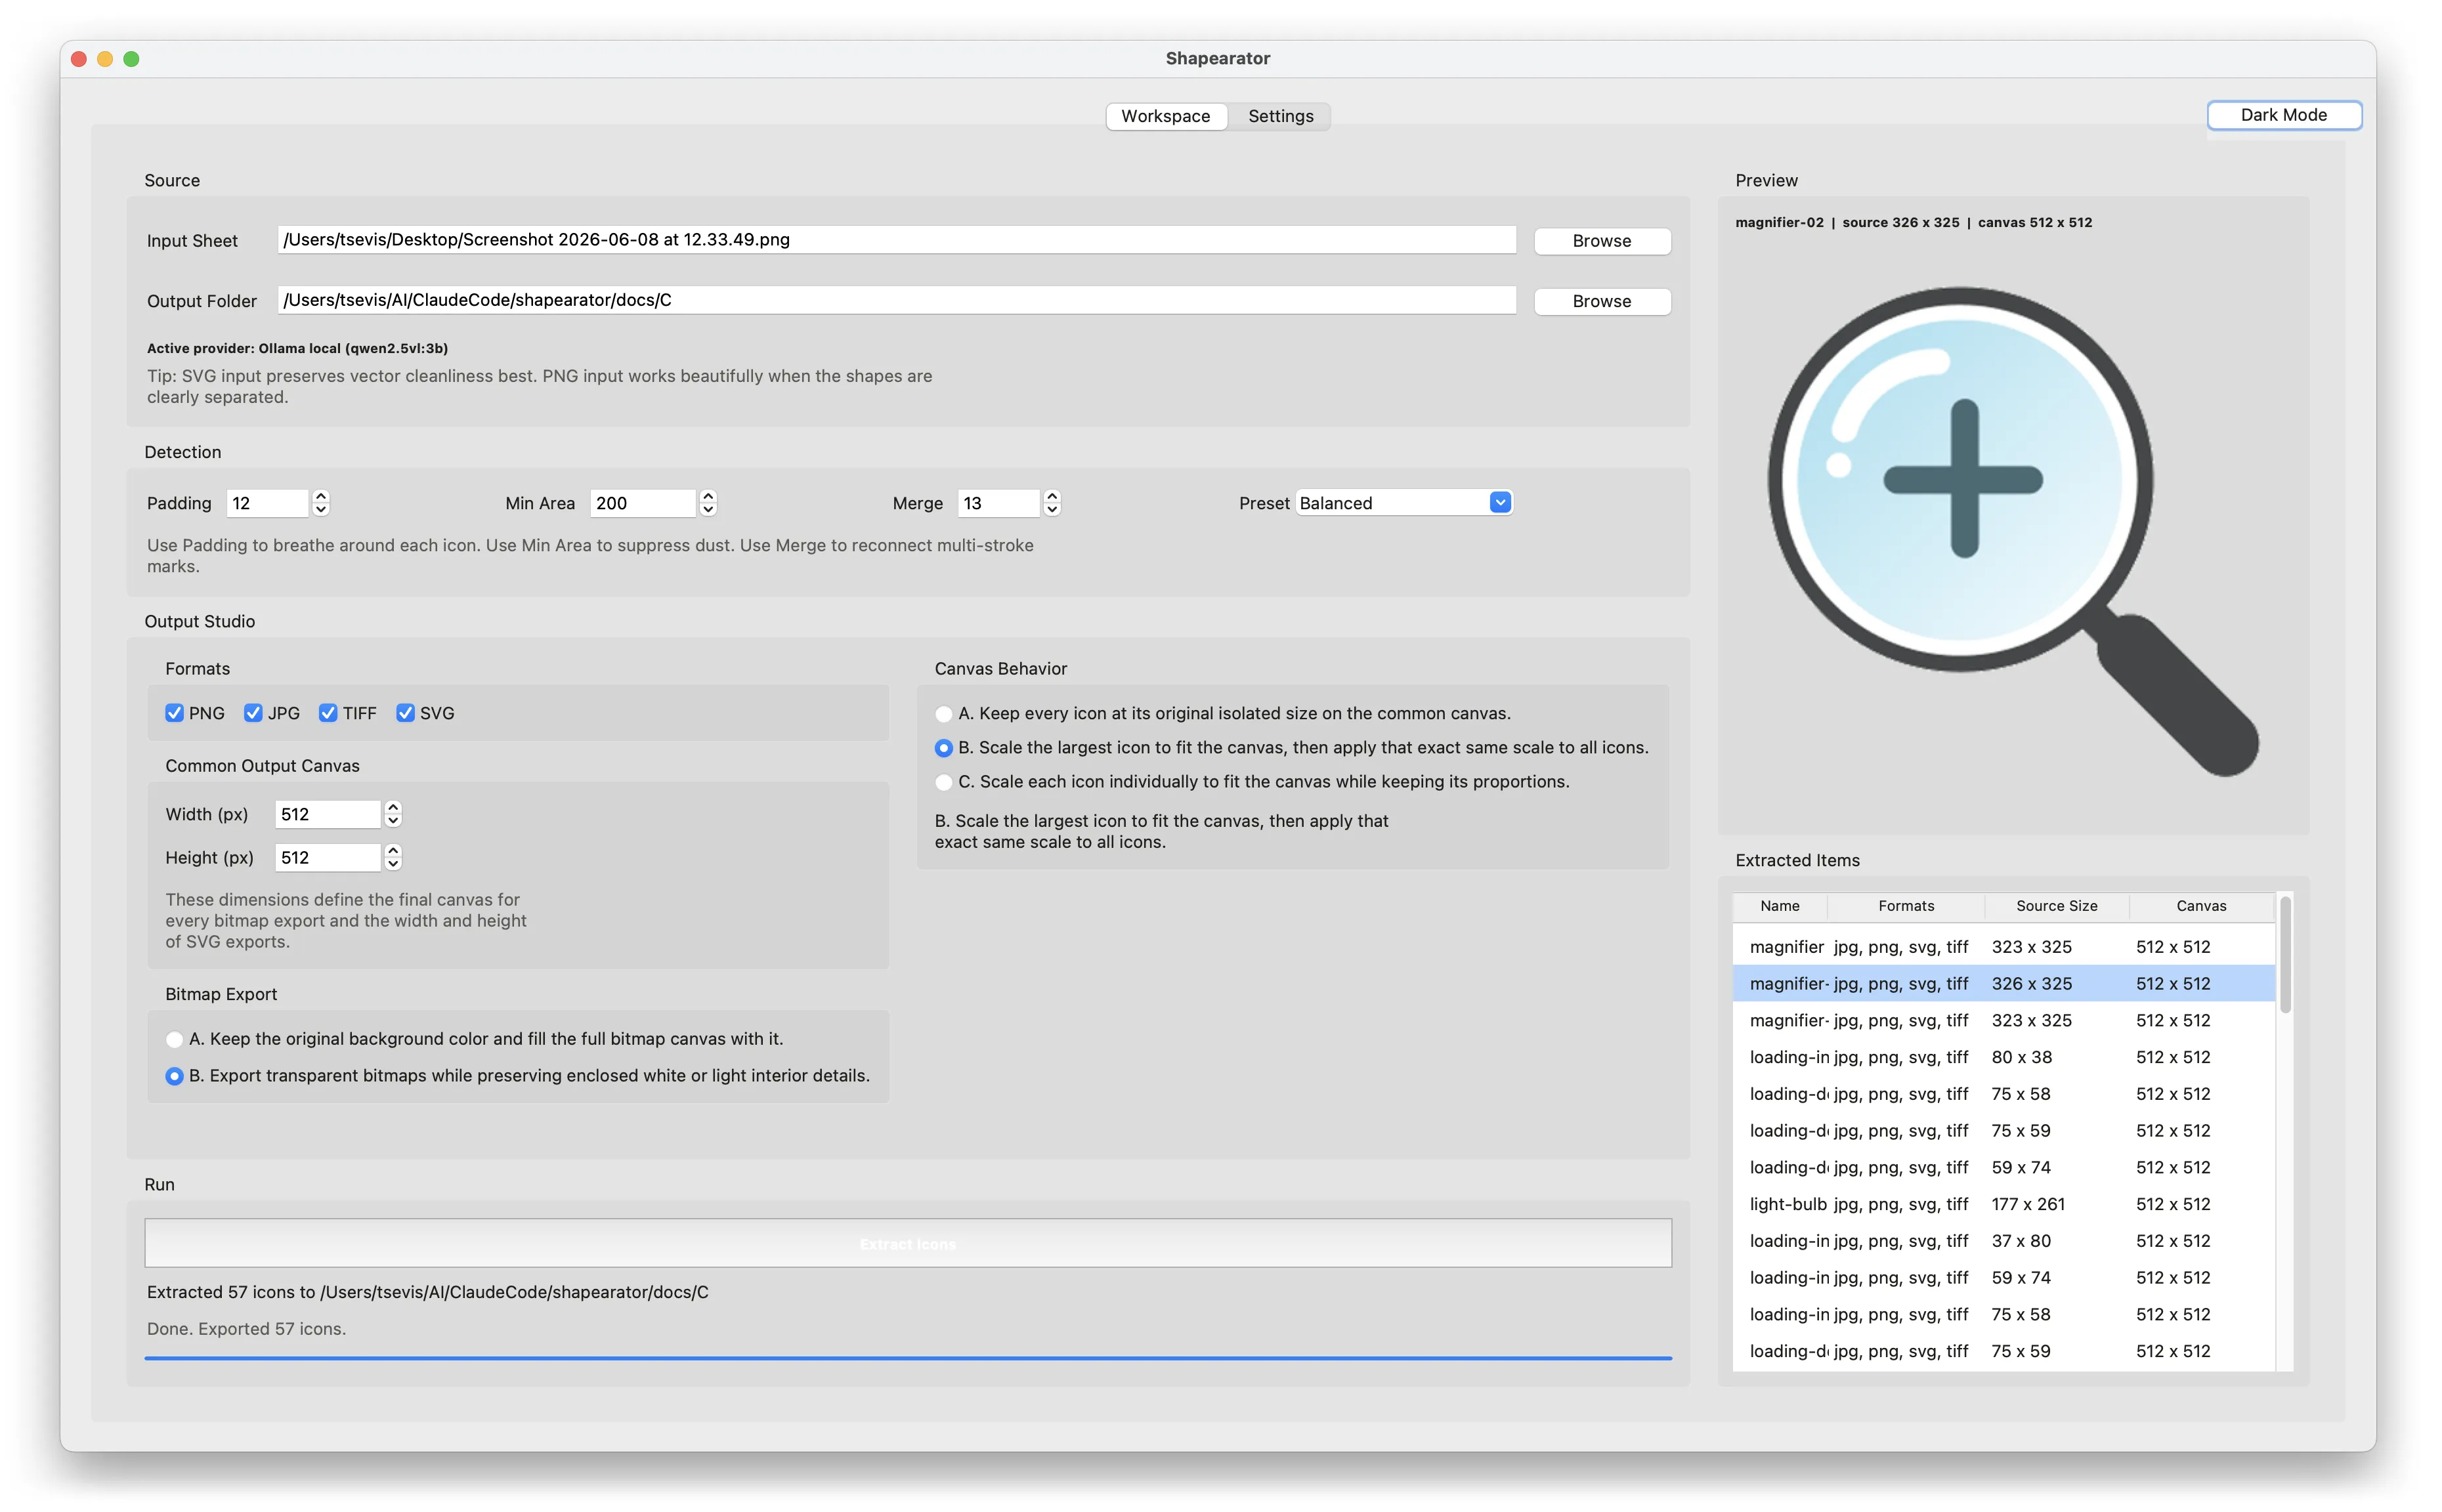The image size is (2442, 1512).
Task: Select the loading-in row sized 80 x 38
Action: pyautogui.click(x=2003, y=1057)
